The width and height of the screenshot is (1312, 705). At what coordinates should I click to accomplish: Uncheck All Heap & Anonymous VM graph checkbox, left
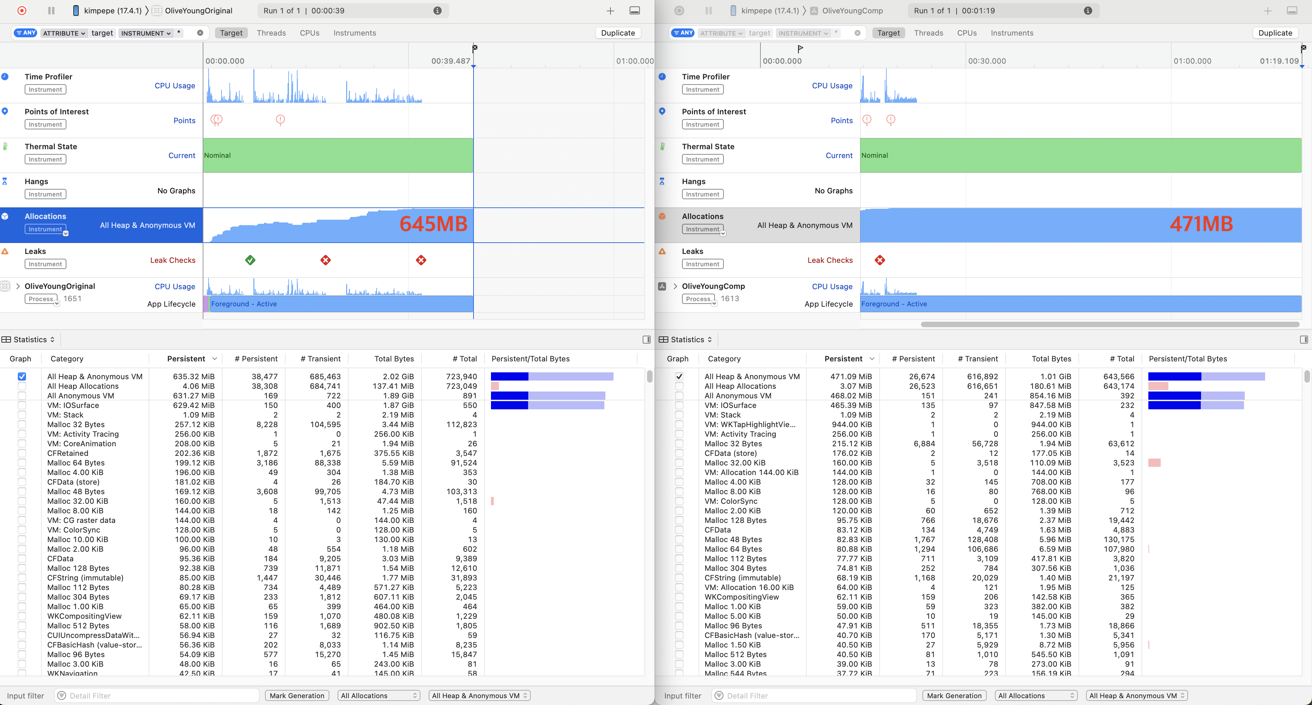[x=22, y=377]
